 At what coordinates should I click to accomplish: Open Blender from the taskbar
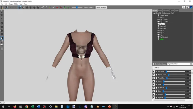pyautogui.click(x=97, y=106)
